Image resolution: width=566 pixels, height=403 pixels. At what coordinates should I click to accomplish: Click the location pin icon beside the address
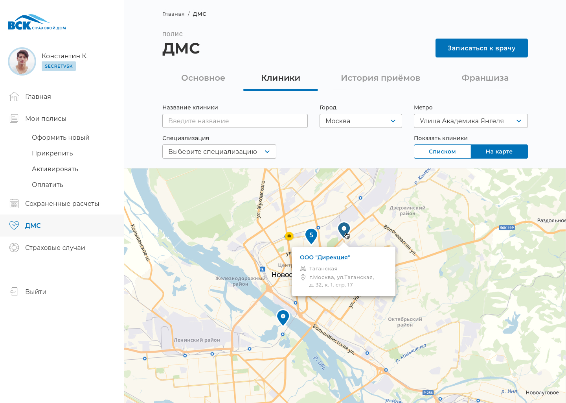[303, 277]
